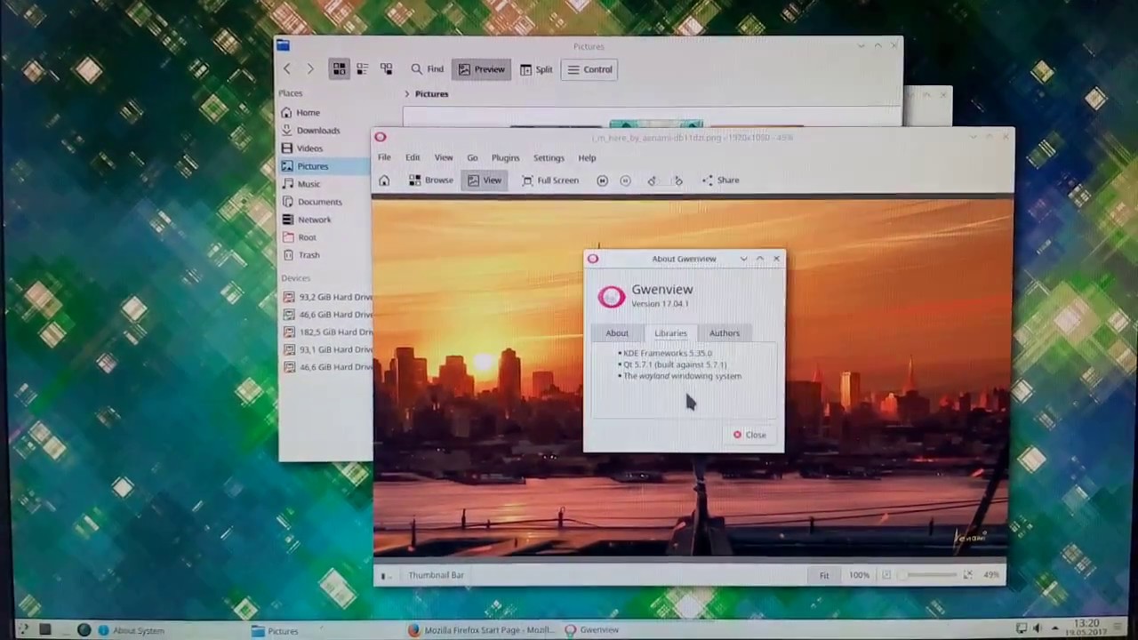Select Pictures in the Places panel
Viewport: 1138px width, 640px height.
click(x=325, y=166)
